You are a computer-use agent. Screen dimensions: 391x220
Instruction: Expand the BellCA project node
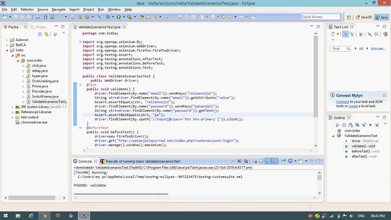[x=7, y=45]
